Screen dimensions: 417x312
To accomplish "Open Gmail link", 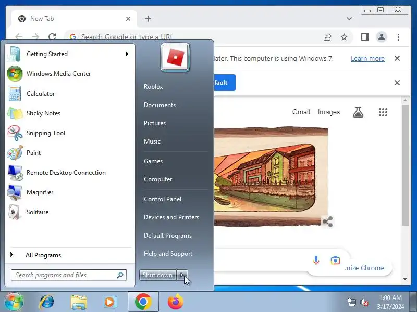I will (301, 112).
